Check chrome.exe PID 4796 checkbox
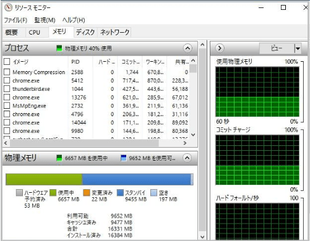Screen dimensions: 310x241 [7, 114]
